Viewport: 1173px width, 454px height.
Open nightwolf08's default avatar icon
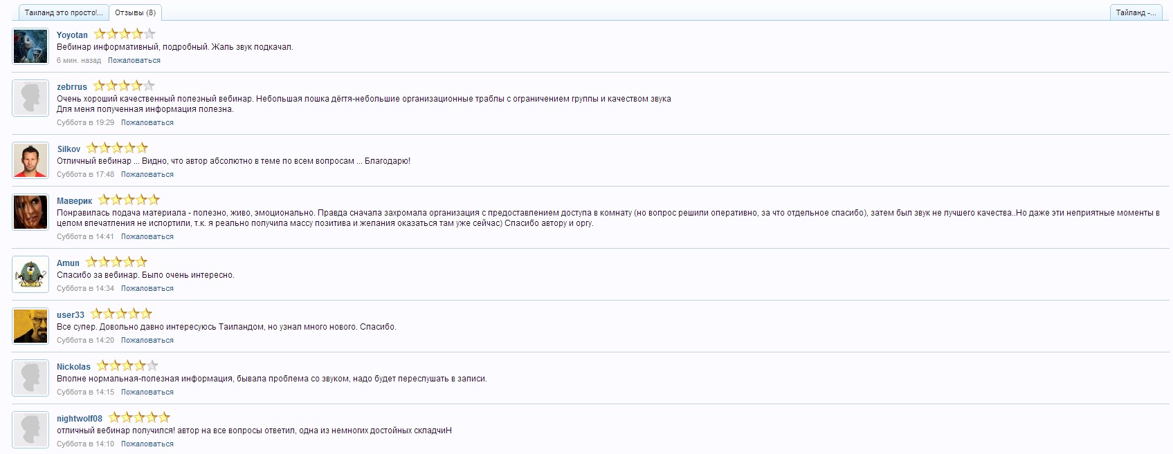coord(30,430)
